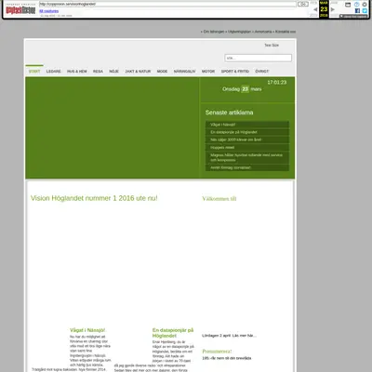Image resolution: width=372 pixels, height=372 pixels.
Task: Select the HUS & HEM menu item
Action: click(x=77, y=72)
